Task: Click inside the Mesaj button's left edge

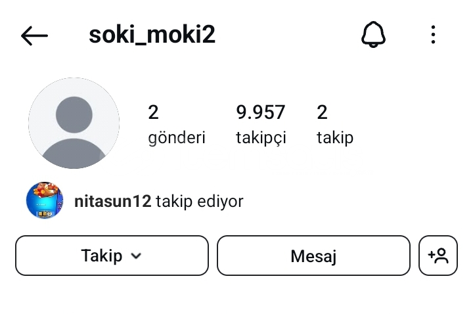Action: 225,256
